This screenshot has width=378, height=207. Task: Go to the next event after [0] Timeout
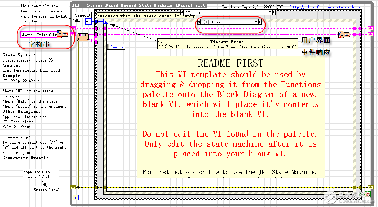260,22
